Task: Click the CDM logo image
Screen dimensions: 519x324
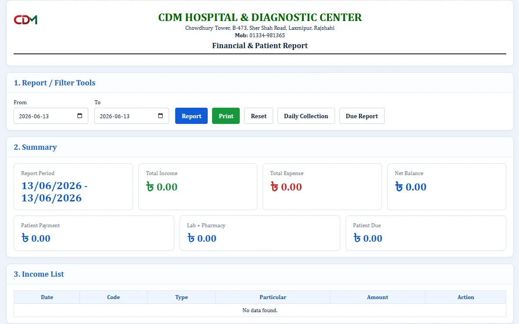Action: tap(25, 20)
